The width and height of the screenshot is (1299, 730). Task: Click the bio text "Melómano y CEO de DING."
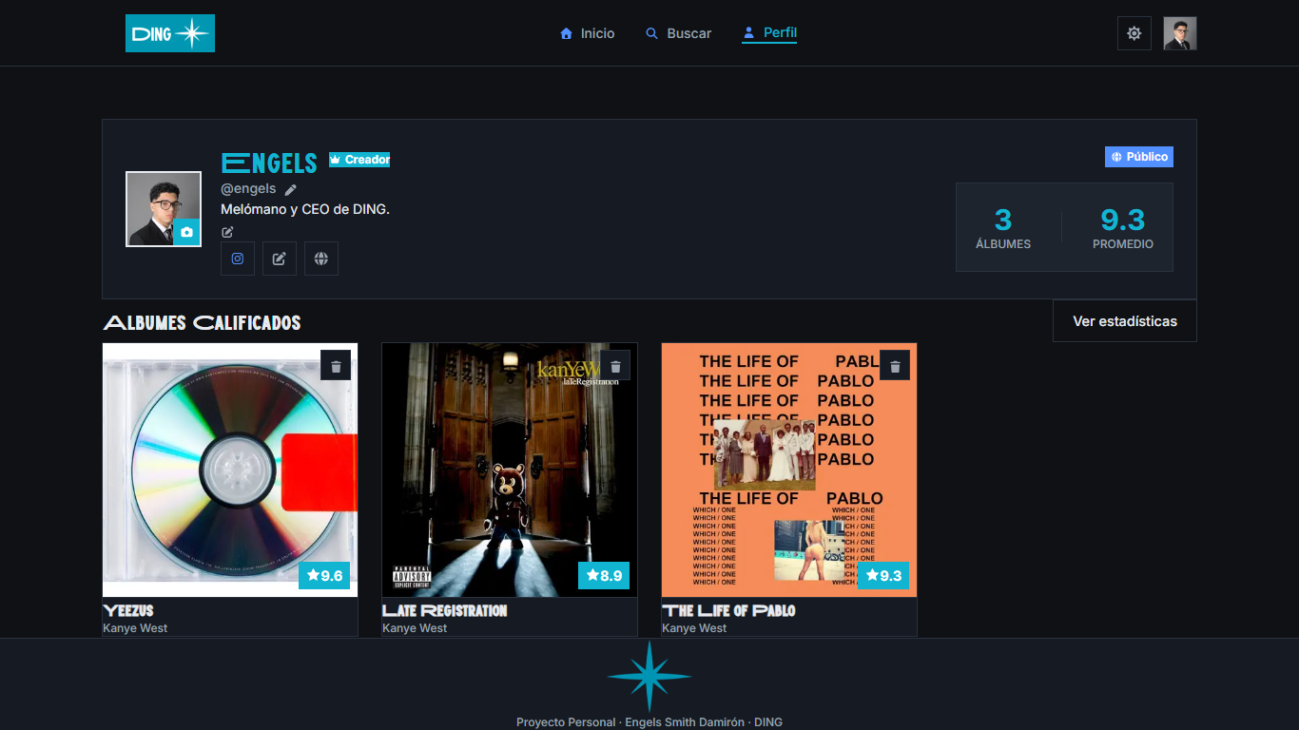(305, 209)
